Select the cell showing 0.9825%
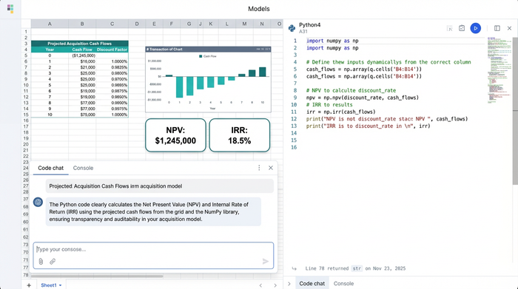This screenshot has height=289, width=518. coord(112,67)
